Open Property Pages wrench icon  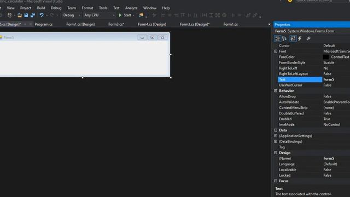[308, 39]
